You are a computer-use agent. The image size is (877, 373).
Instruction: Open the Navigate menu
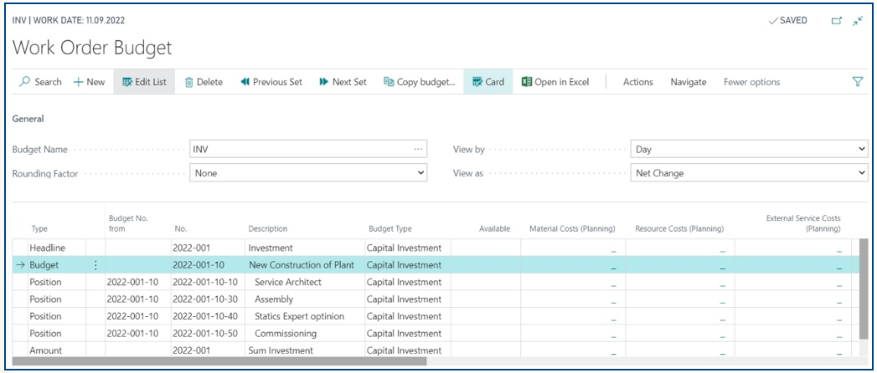tap(689, 82)
